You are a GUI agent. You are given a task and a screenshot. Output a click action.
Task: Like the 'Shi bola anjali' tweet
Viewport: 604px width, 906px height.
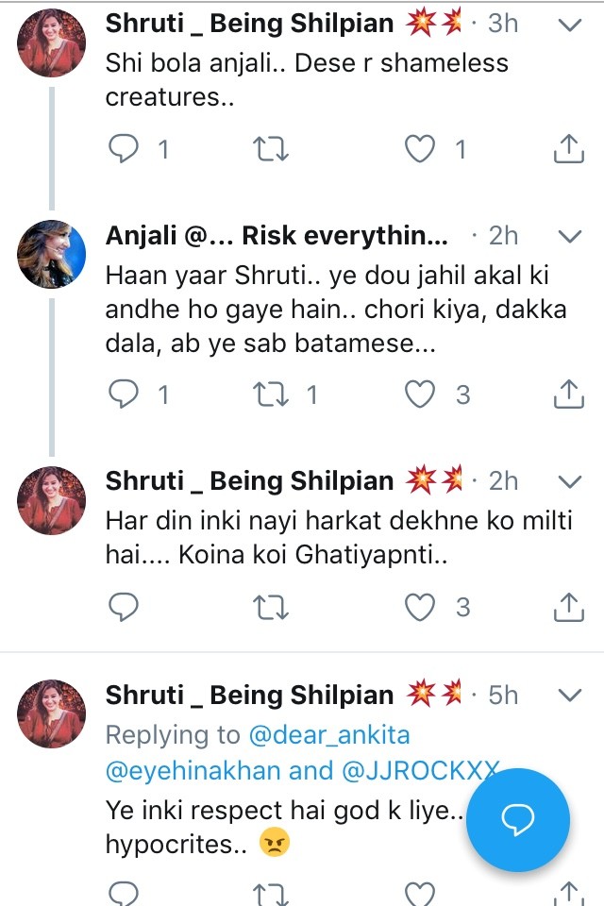point(419,149)
